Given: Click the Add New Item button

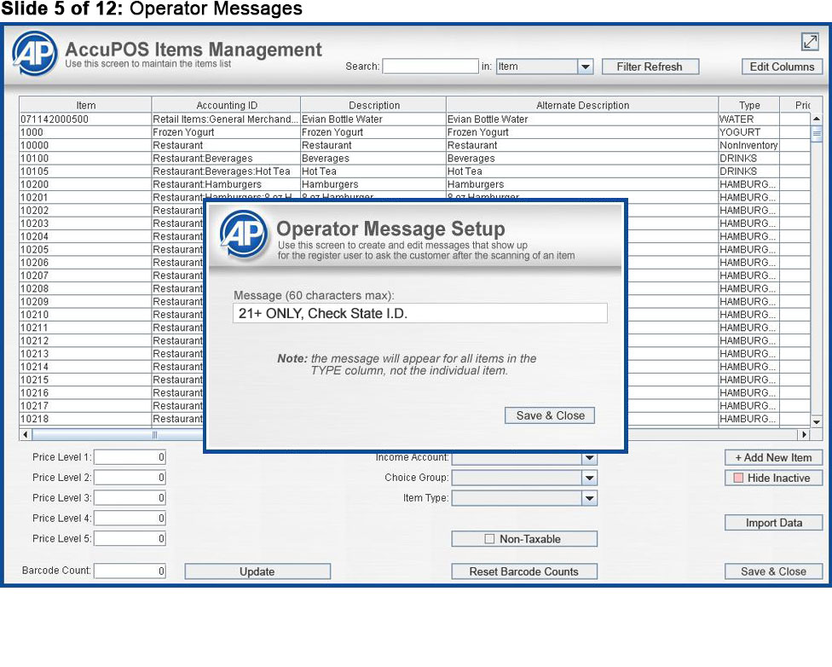Looking at the screenshot, I should 774,457.
